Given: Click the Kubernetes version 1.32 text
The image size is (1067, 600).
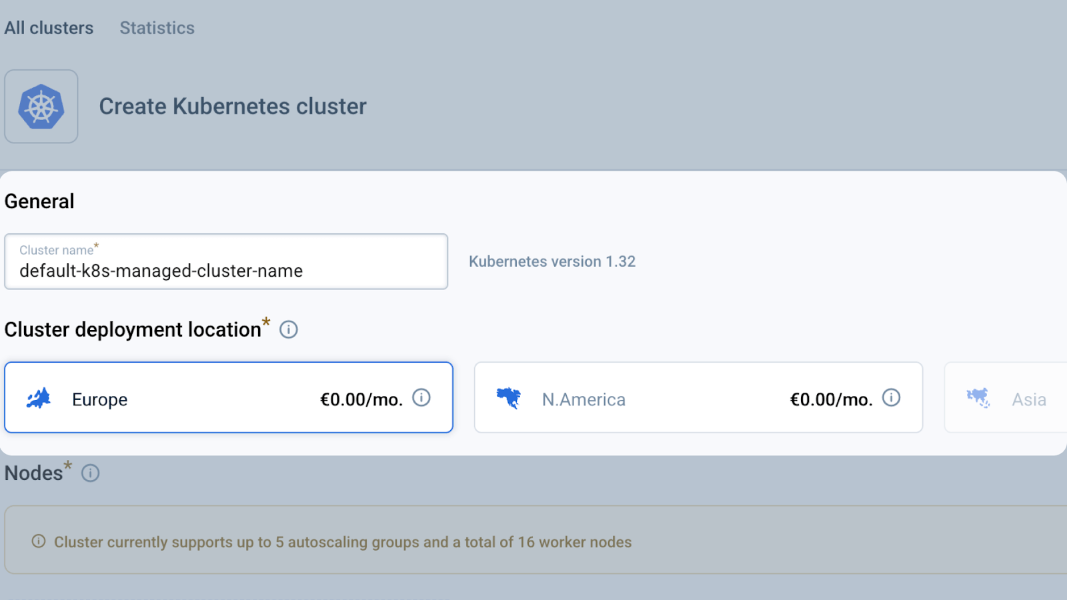Looking at the screenshot, I should pos(552,261).
